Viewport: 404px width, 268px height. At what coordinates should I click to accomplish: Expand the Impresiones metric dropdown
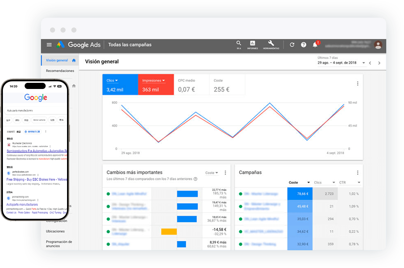point(154,81)
